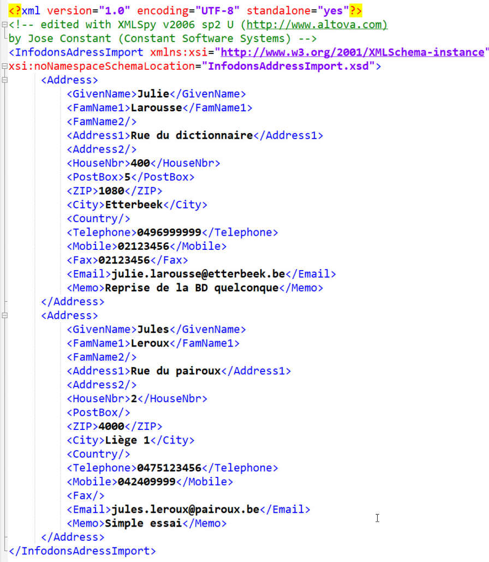Click the closing </InfodonsAdressImport> tag
Viewport: 489px width, 562px height.
(82, 551)
